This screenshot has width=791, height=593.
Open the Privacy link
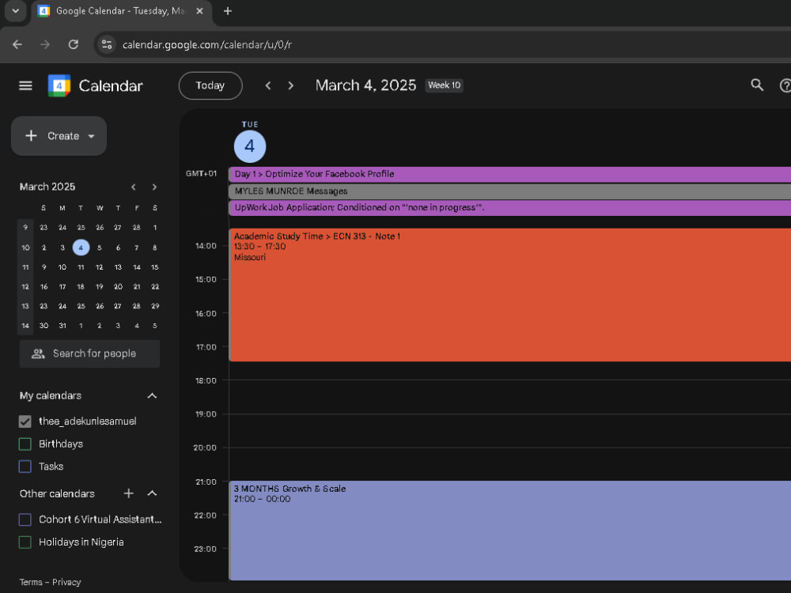click(66, 582)
